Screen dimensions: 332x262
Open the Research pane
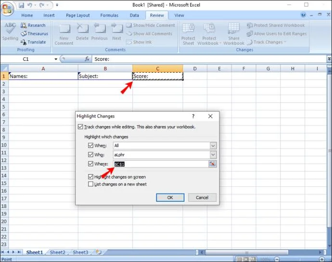point(33,25)
